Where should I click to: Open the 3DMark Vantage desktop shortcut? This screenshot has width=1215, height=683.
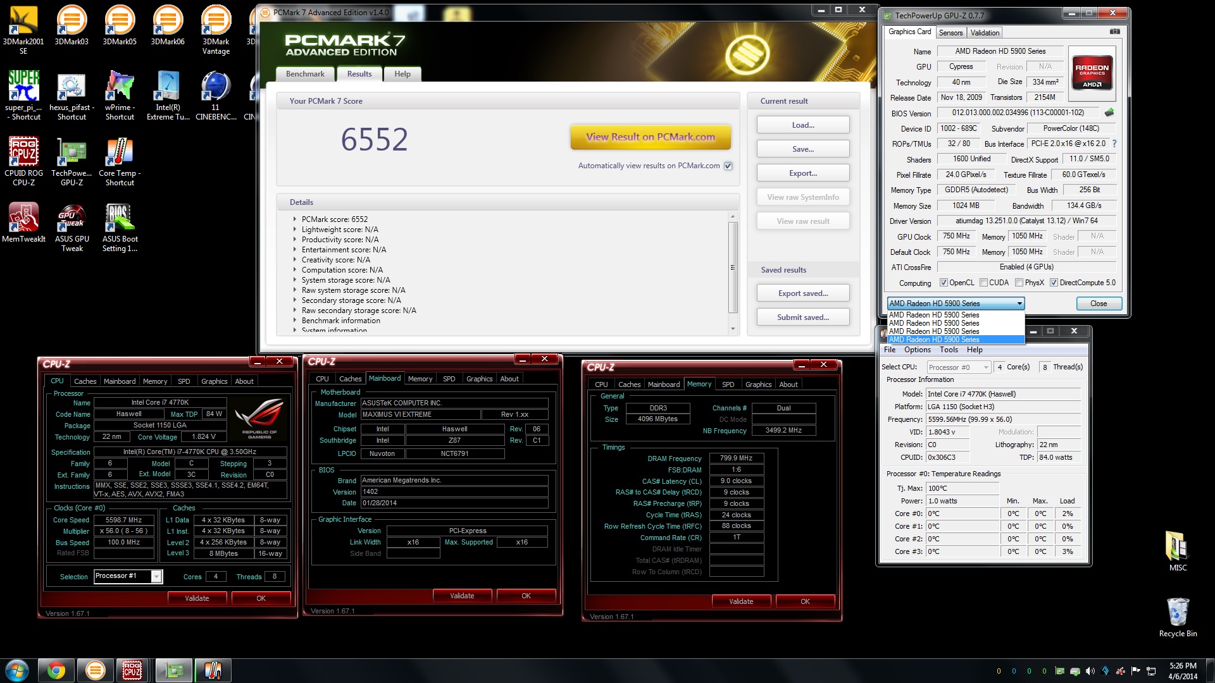216,30
